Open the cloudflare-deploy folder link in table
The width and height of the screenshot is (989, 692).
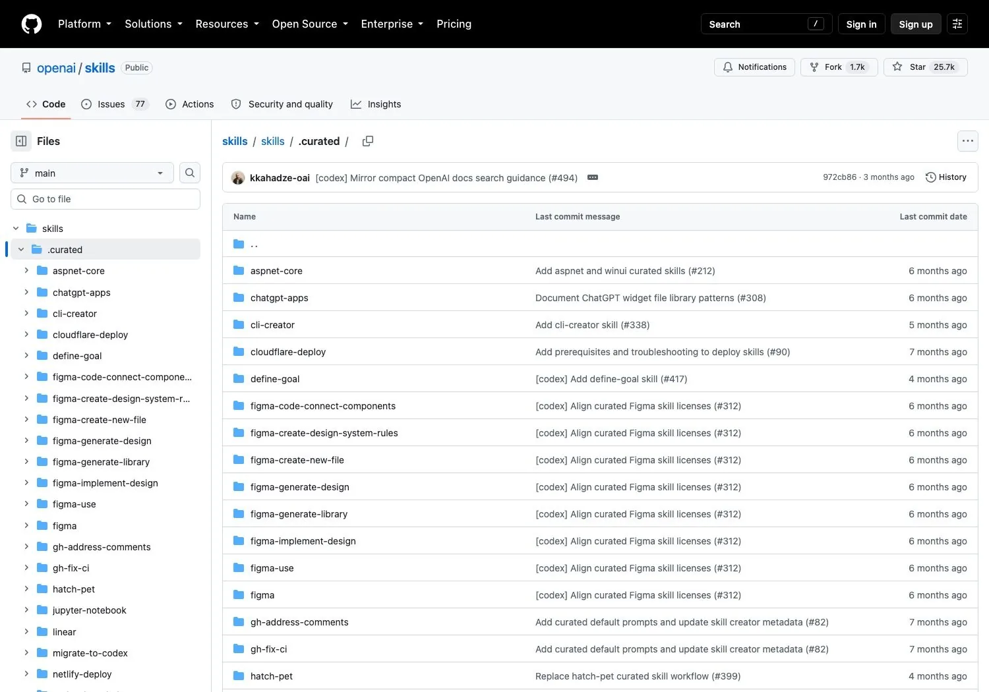click(x=288, y=352)
